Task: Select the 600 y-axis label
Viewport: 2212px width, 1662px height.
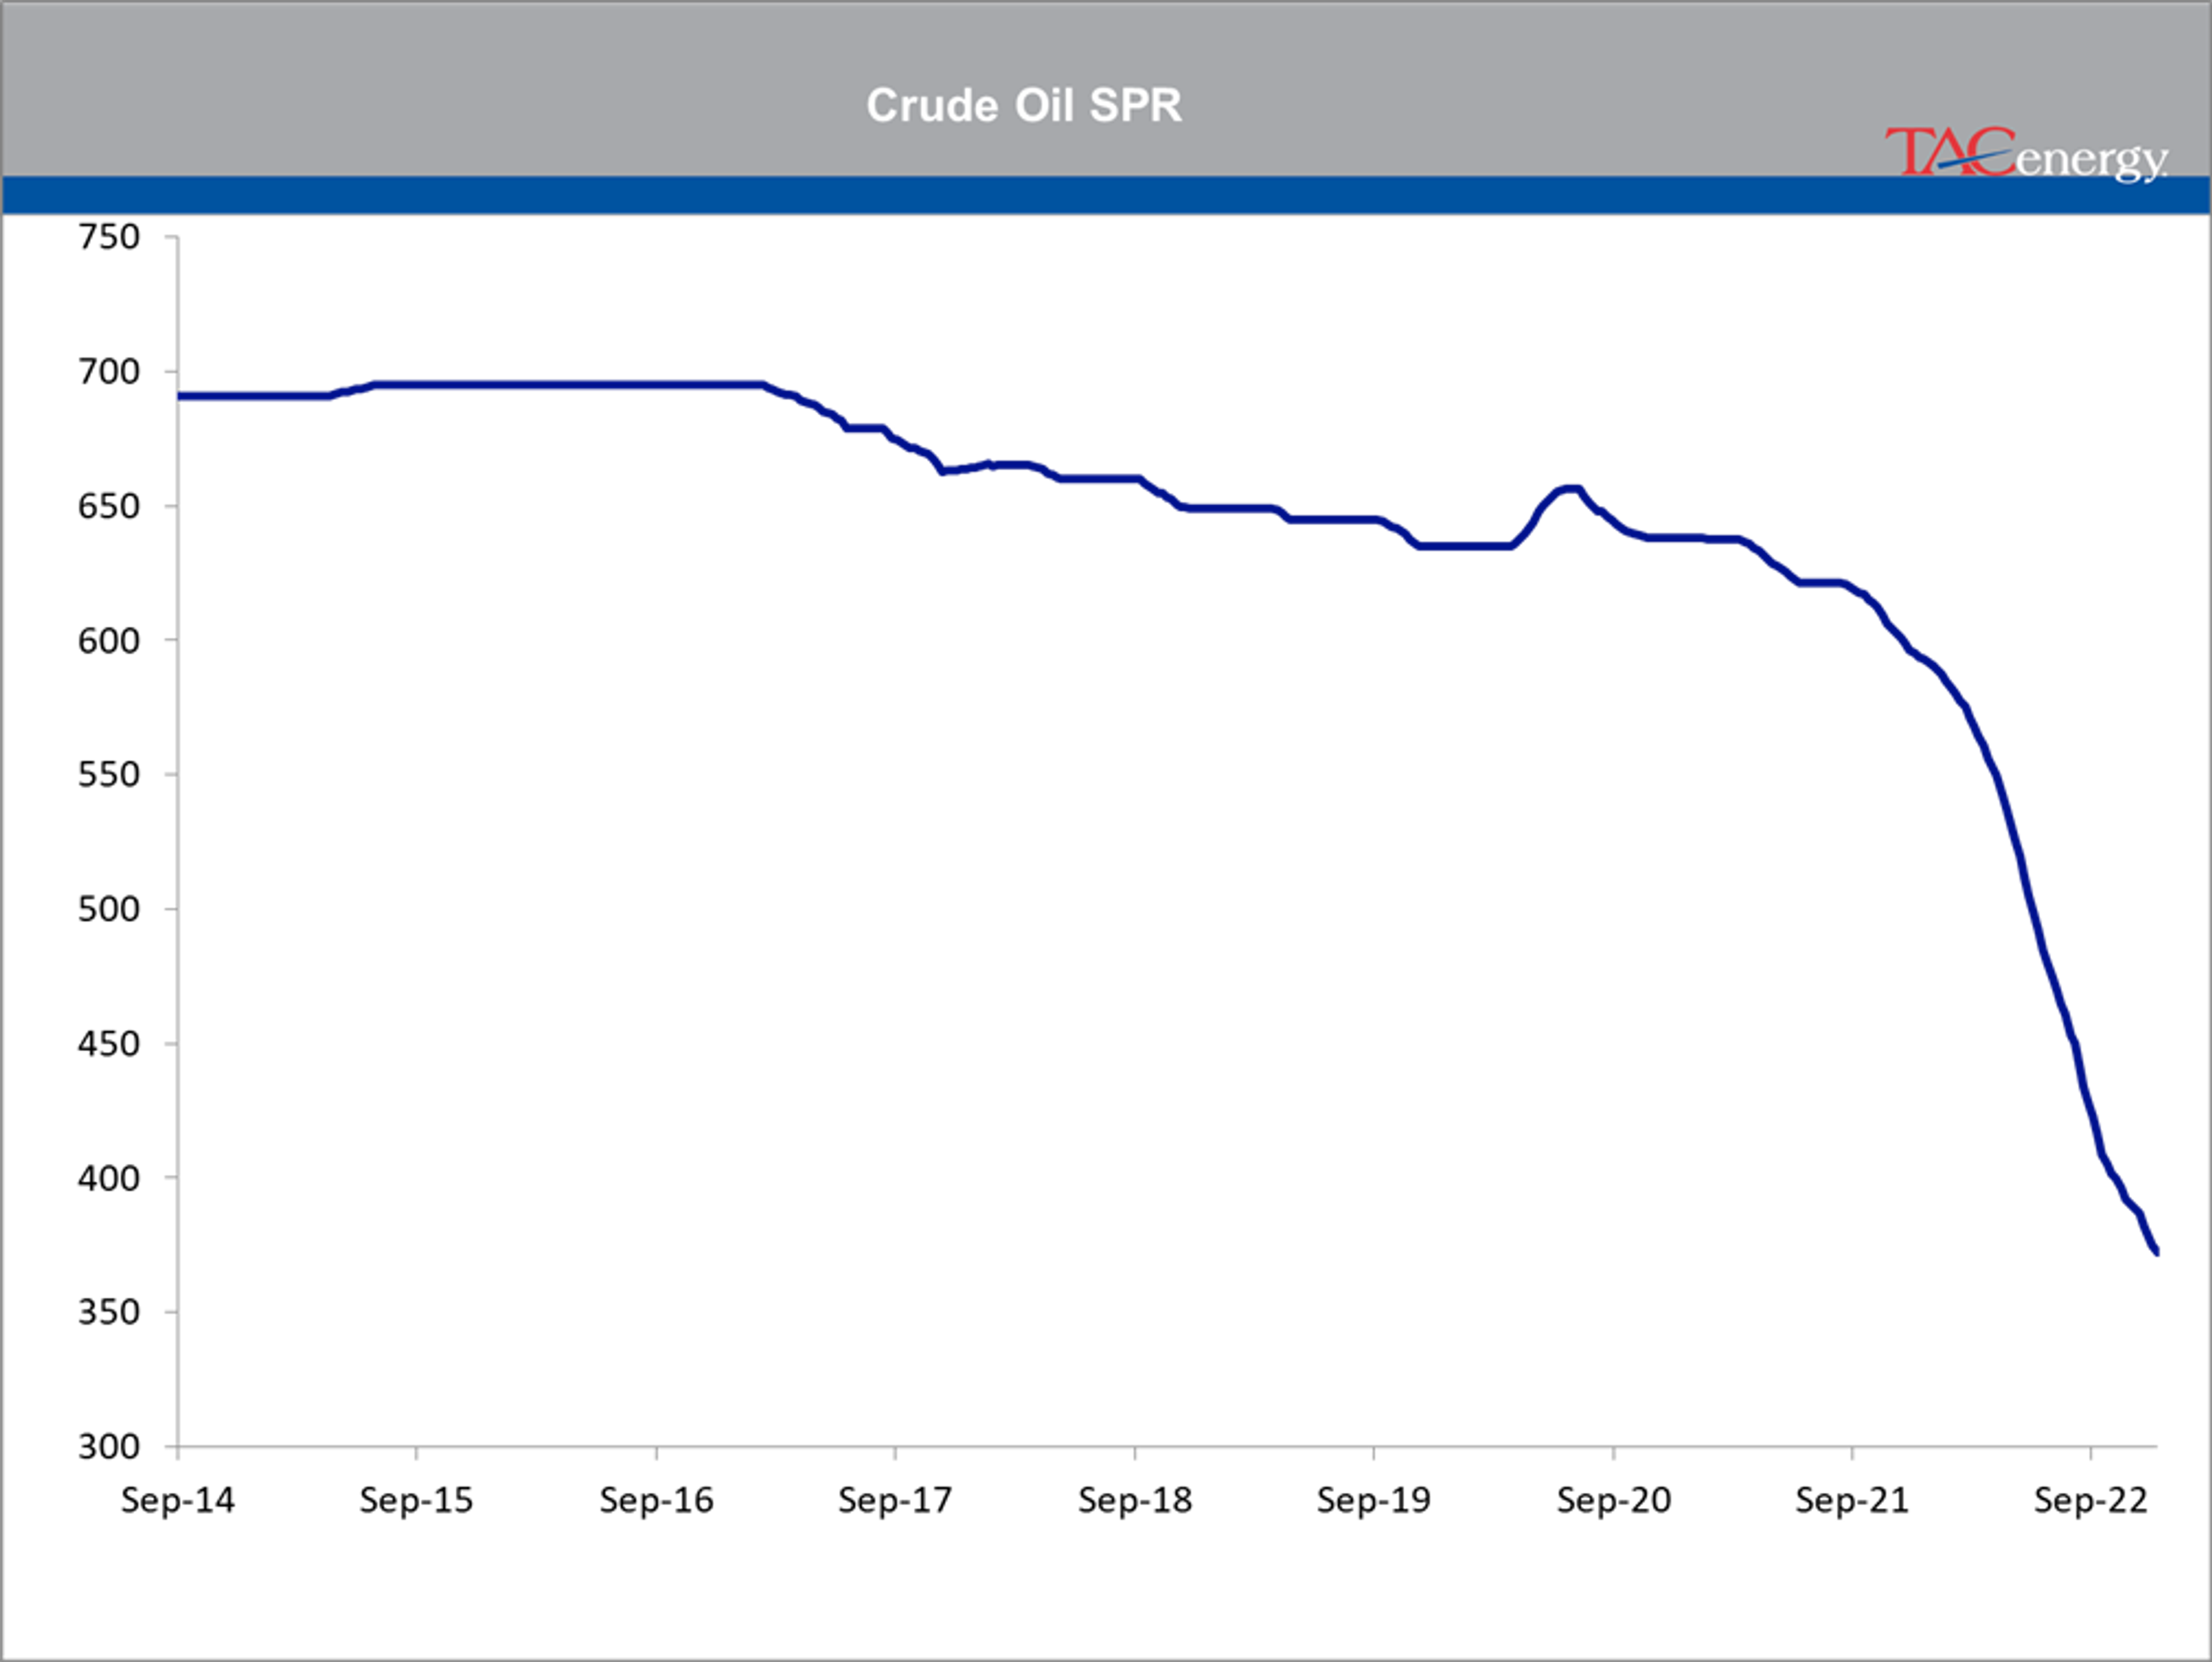Action: [109, 641]
